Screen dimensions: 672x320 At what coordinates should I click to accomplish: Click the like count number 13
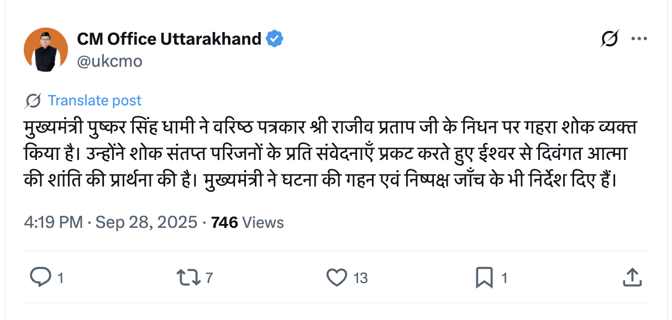[360, 278]
